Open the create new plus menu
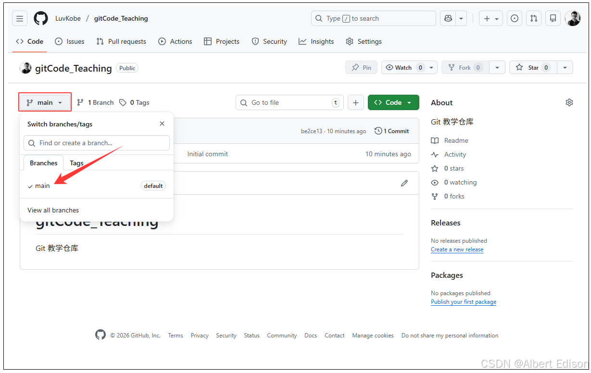Screen dimensions: 591x373 (x=491, y=19)
